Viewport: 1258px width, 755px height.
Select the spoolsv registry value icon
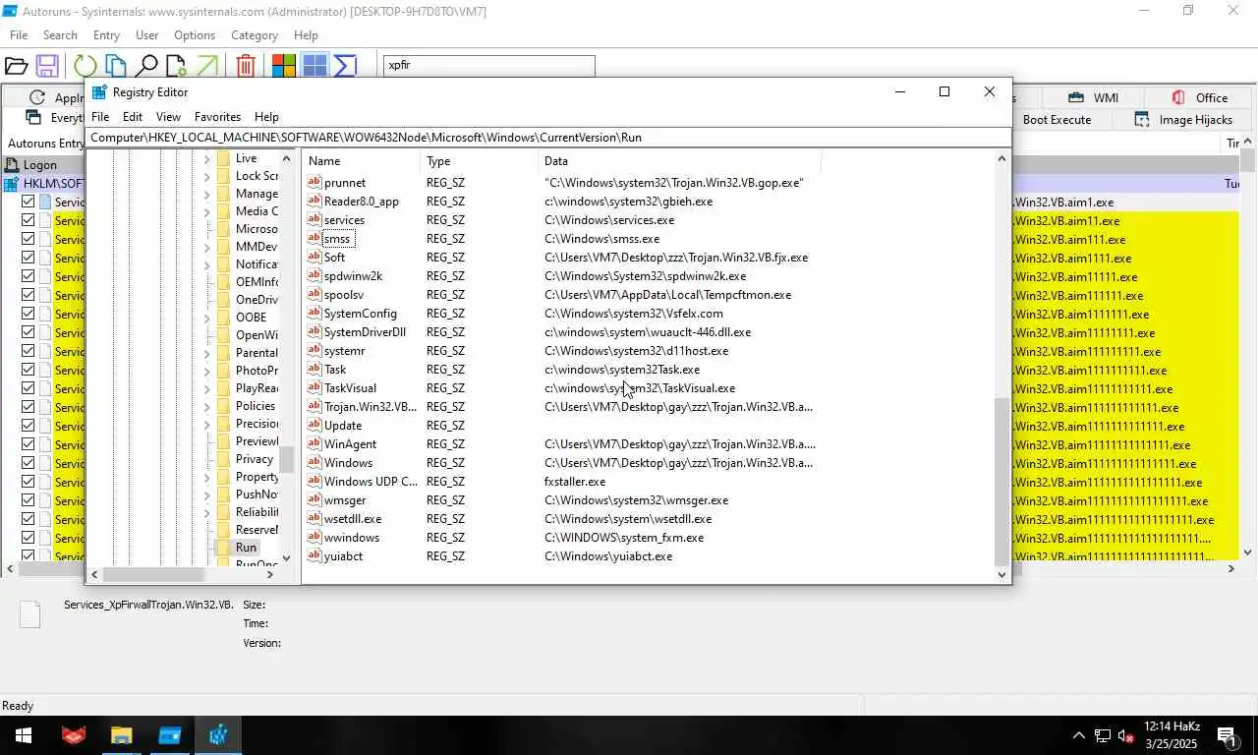pyautogui.click(x=314, y=294)
